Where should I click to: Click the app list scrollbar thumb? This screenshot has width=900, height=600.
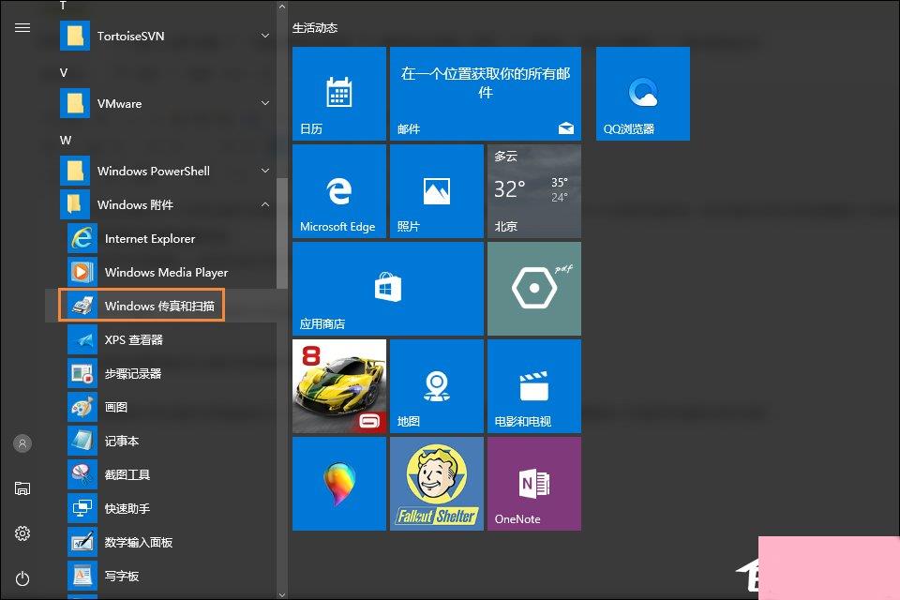click(x=282, y=233)
